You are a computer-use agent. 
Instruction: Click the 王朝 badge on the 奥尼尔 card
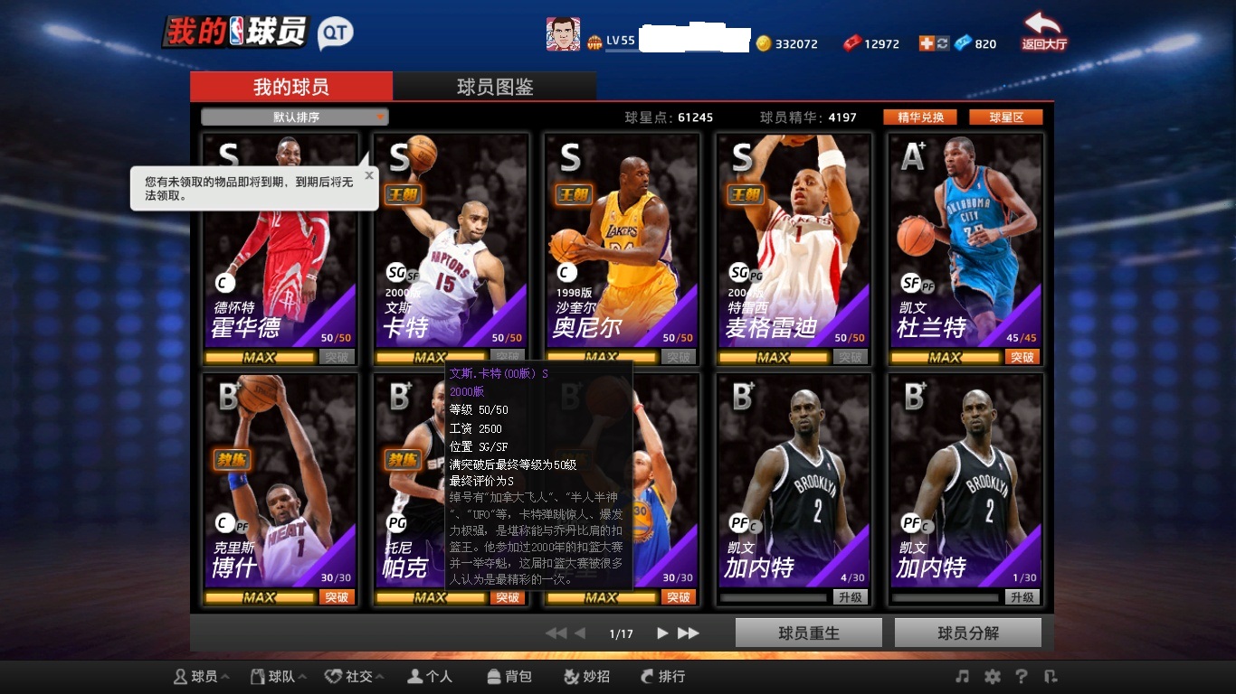coord(573,194)
